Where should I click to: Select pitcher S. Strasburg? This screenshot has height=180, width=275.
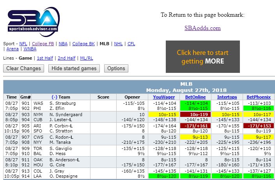(x=63, y=103)
